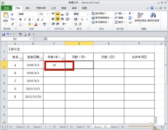Screen dimensions: 168x130
Task: Select cell C3 containing 15
Action: pyautogui.click(x=54, y=65)
